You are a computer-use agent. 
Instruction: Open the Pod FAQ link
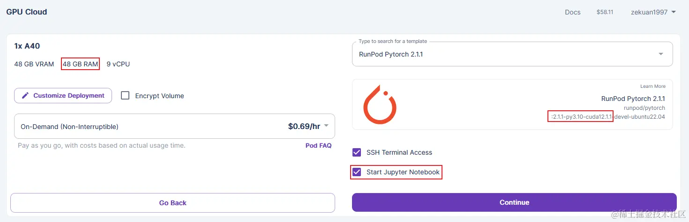tap(318, 145)
